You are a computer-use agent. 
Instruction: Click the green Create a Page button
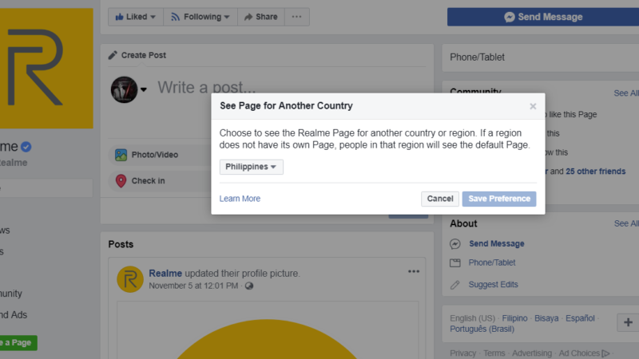pyautogui.click(x=18, y=343)
